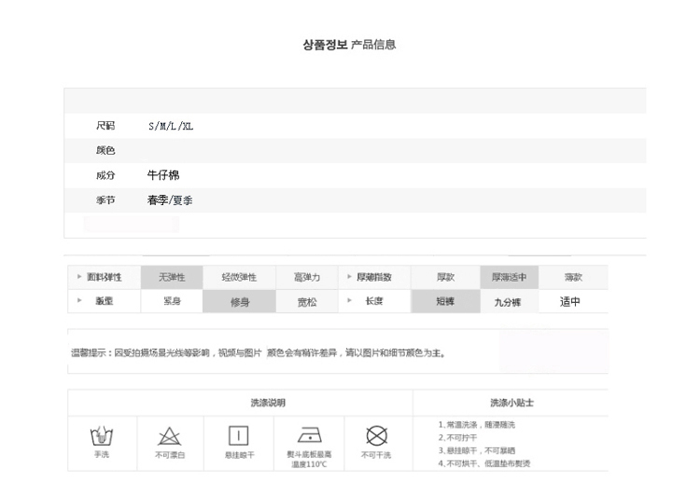
Task: Click the do not dry clean (不可干洗) icon
Action: (376, 435)
